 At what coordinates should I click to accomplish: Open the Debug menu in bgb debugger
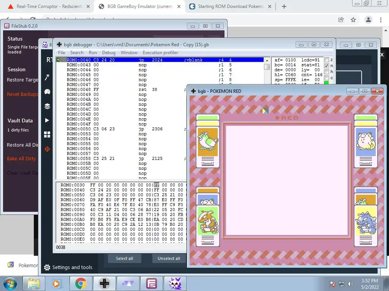[x=109, y=52]
